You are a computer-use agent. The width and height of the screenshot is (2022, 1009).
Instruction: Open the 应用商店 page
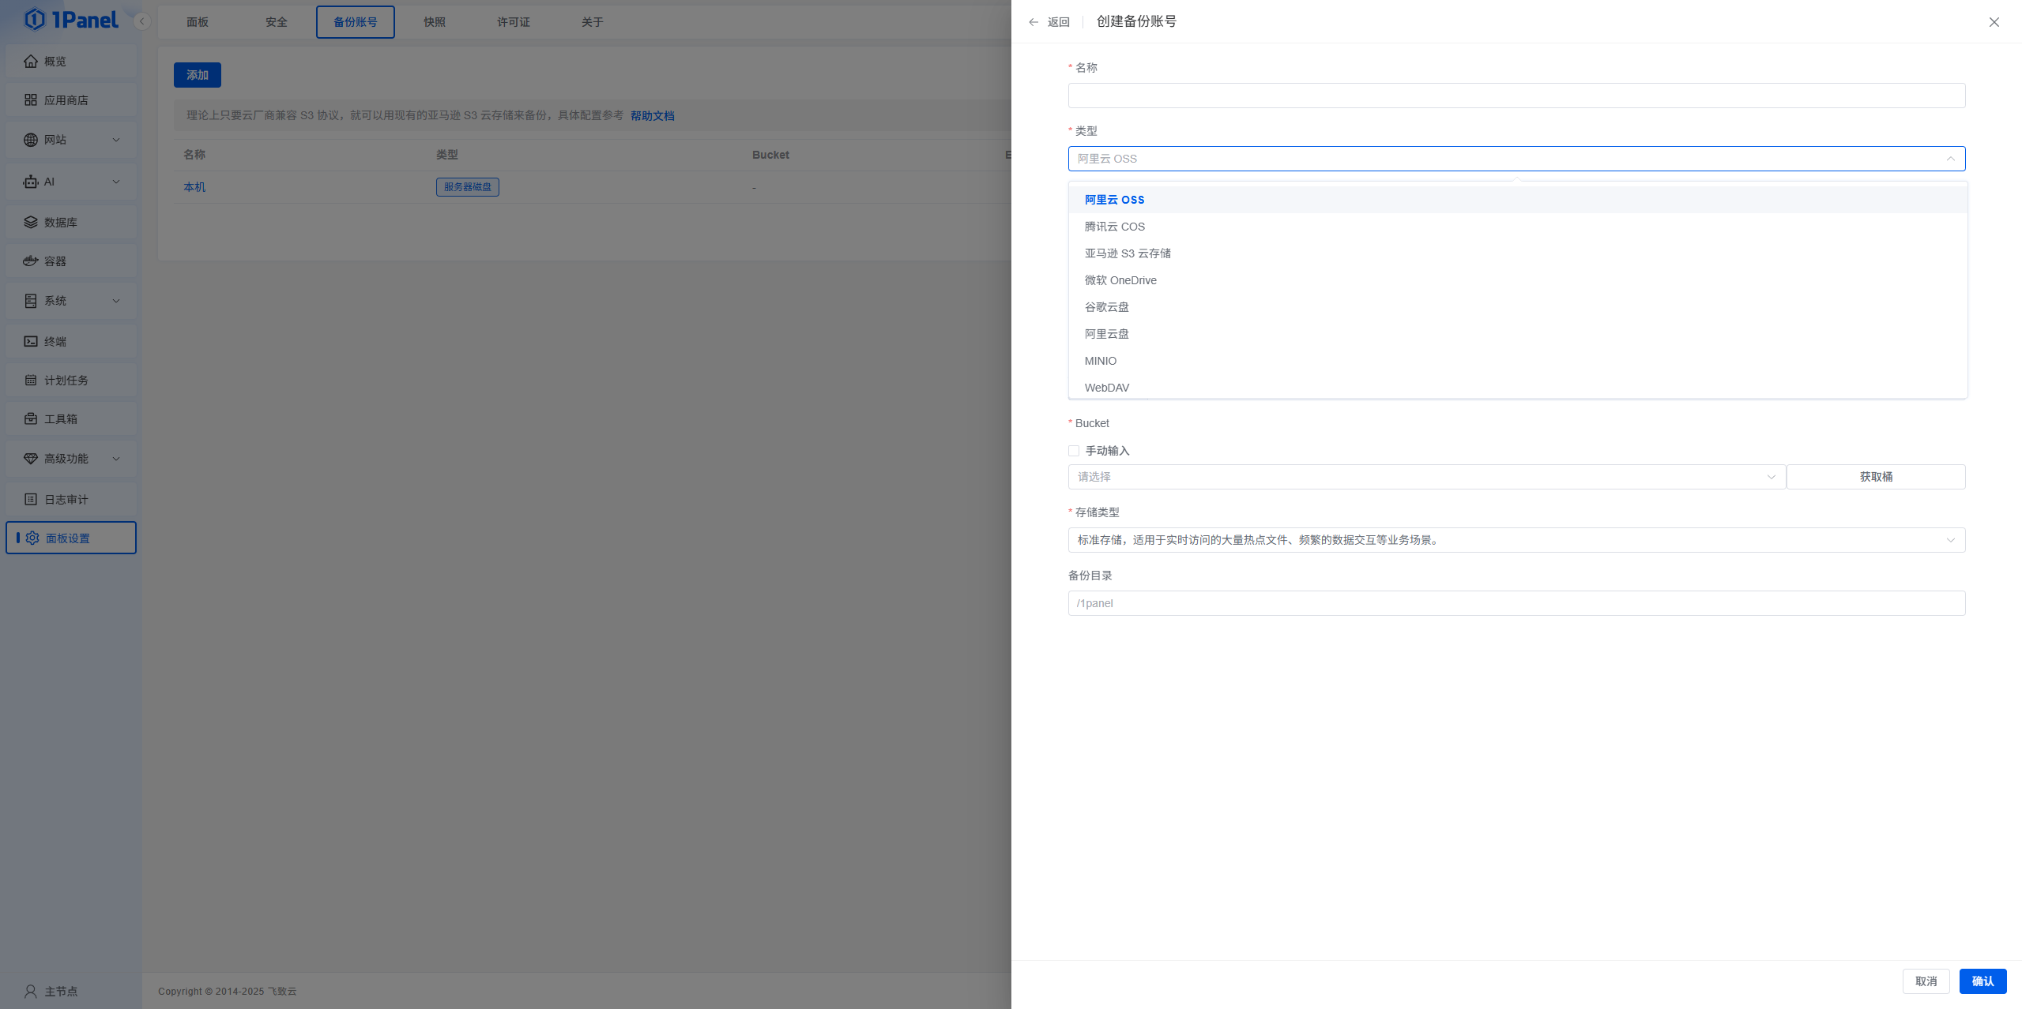(x=68, y=99)
